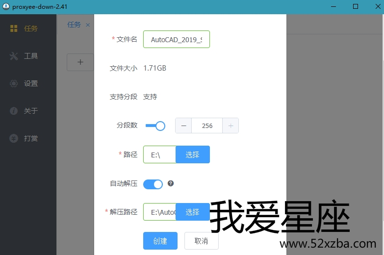384x255 pixels.
Task: Click the 关于 info icon in sidebar
Action: (x=14, y=111)
